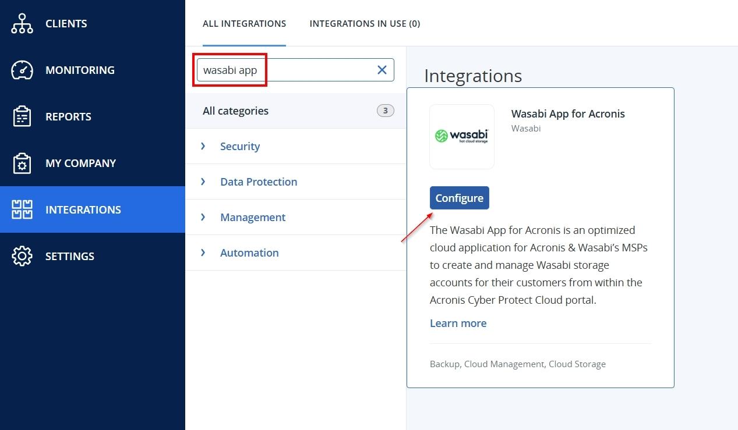
Task: Expand the Security category chevron
Action: tap(203, 146)
